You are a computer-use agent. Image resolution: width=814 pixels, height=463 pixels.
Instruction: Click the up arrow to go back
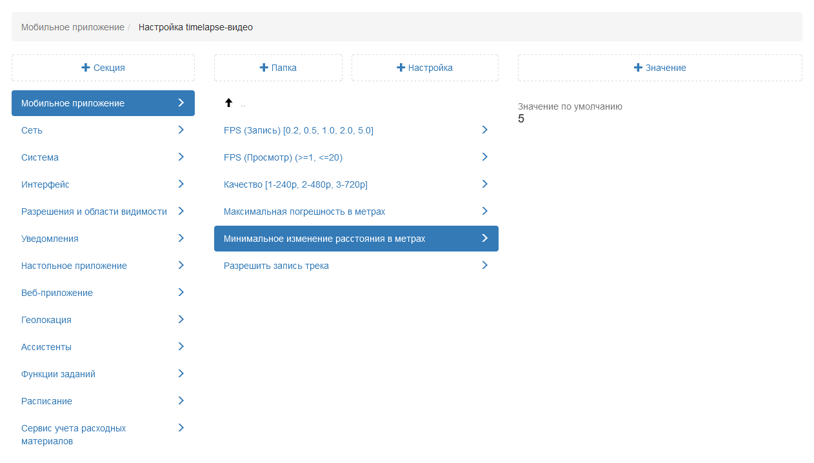pyautogui.click(x=228, y=103)
